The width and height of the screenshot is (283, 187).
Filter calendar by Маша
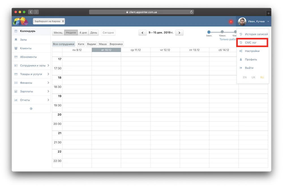103,44
